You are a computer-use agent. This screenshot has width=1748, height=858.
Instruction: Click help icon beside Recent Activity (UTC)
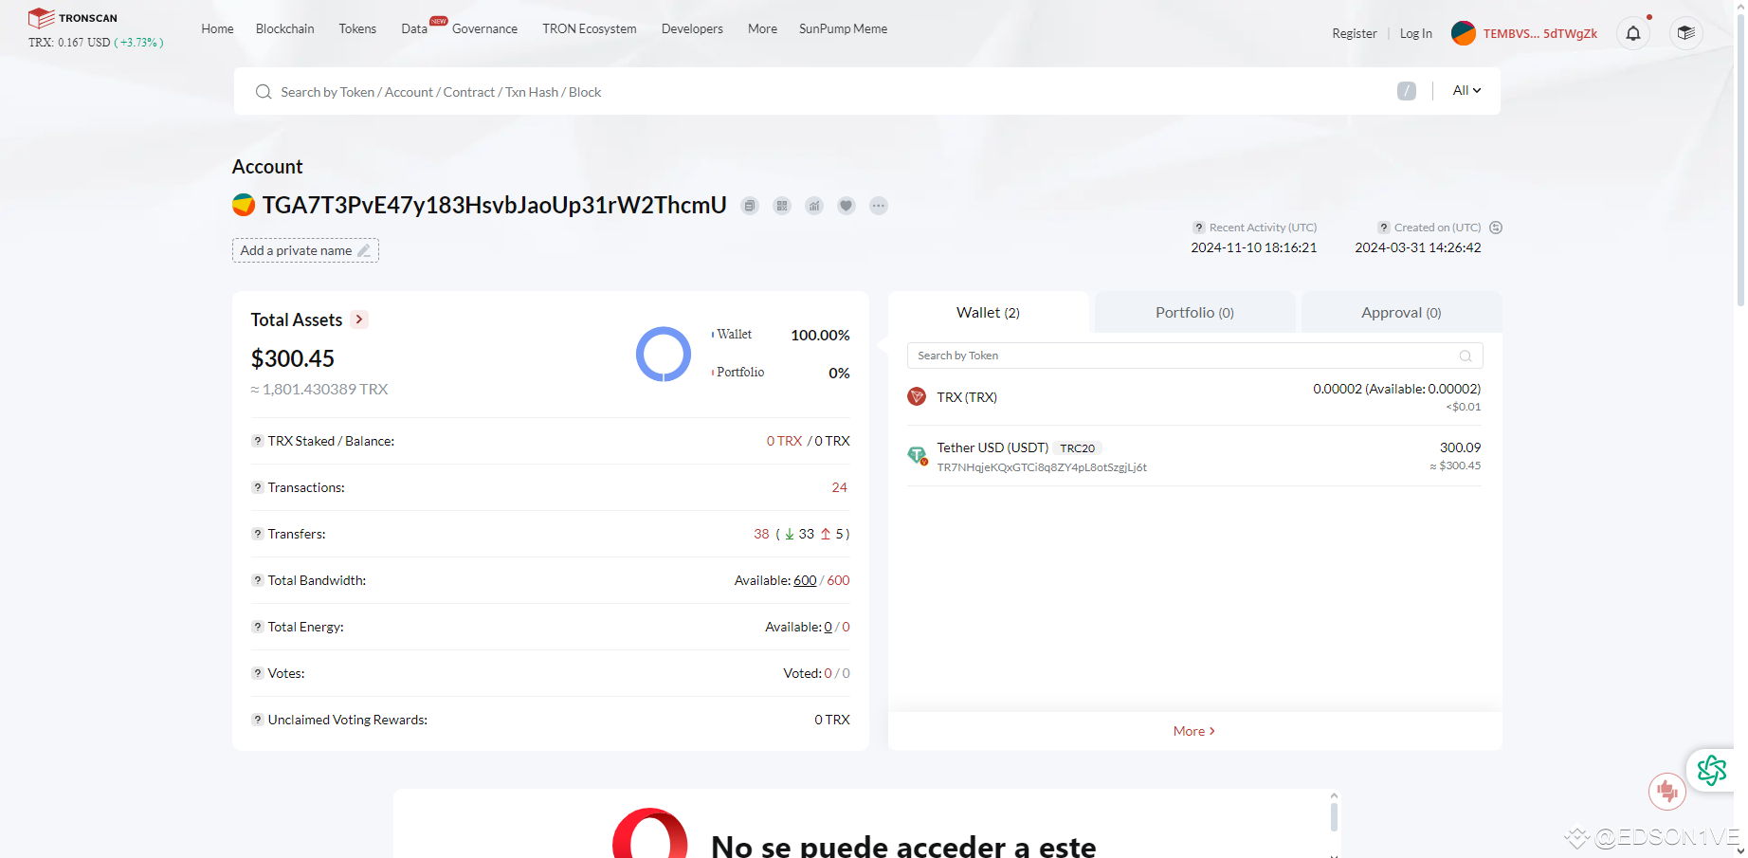pyautogui.click(x=1199, y=228)
